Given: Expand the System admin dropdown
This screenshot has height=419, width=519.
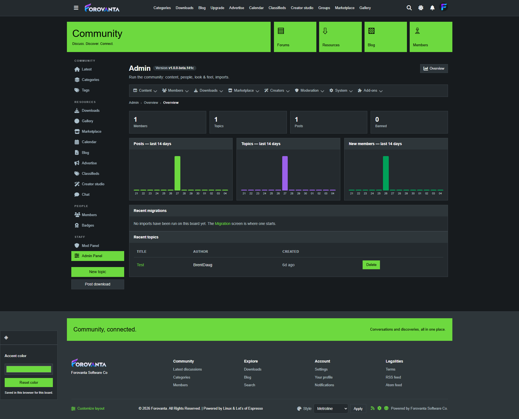Looking at the screenshot, I should (341, 91).
